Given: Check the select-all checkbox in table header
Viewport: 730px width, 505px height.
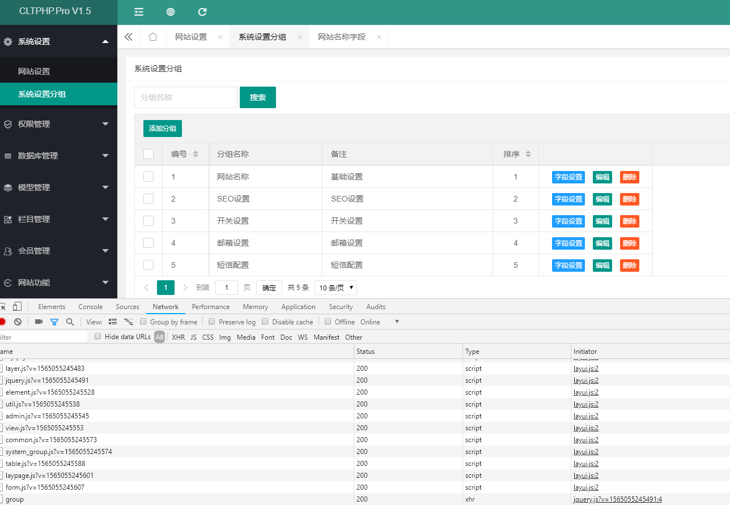Looking at the screenshot, I should click(148, 154).
